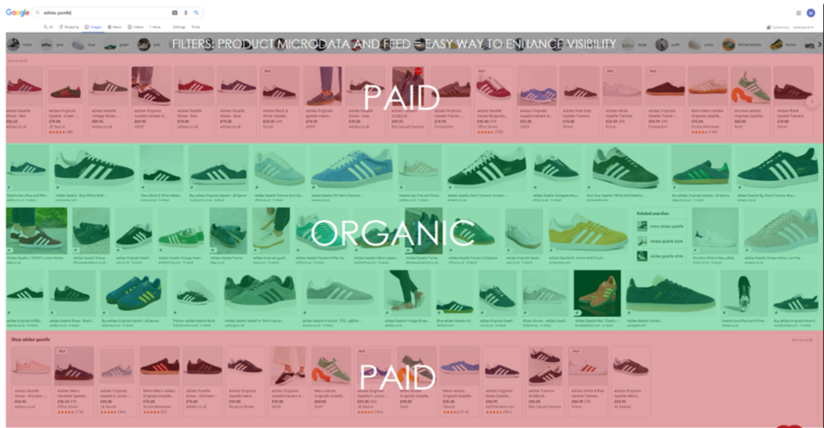The height and width of the screenshot is (428, 824).
Task: Switch to the All tab
Action: pyautogui.click(x=48, y=27)
